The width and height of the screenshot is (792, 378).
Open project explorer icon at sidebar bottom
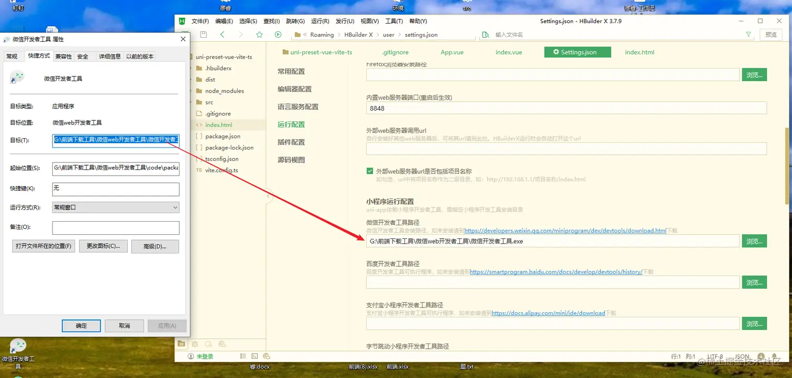click(181, 343)
